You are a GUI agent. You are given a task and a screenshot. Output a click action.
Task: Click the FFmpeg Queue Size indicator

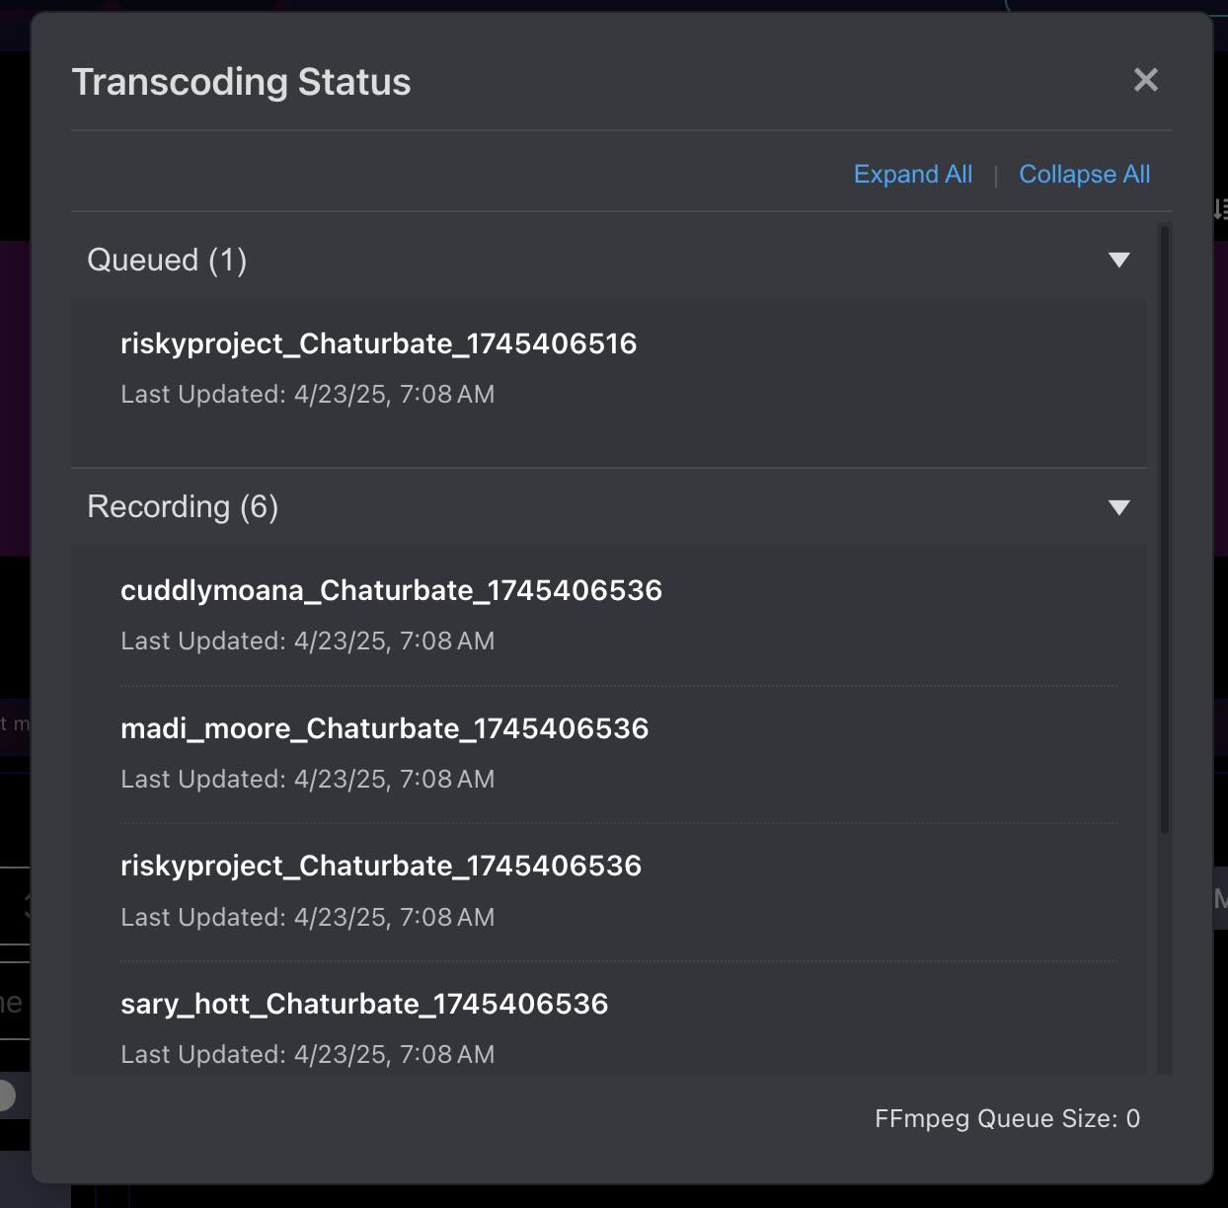[x=1006, y=1118]
